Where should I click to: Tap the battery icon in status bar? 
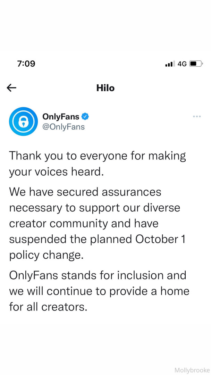(x=196, y=64)
